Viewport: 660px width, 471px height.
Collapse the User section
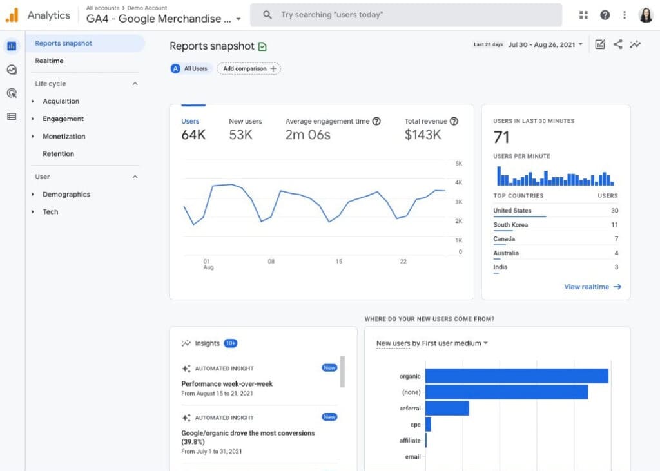coord(135,177)
